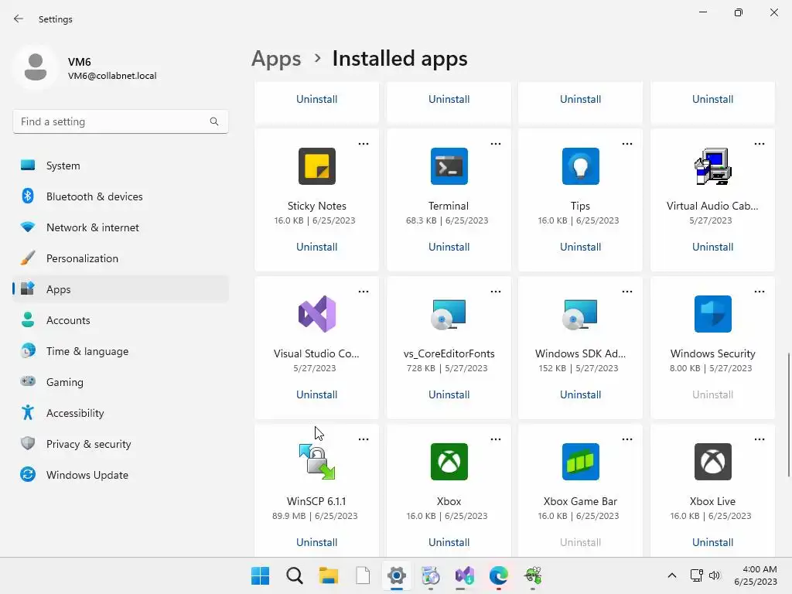Uninstall Virtual Audio Cable
Viewport: 792px width, 594px height.
[x=712, y=247]
